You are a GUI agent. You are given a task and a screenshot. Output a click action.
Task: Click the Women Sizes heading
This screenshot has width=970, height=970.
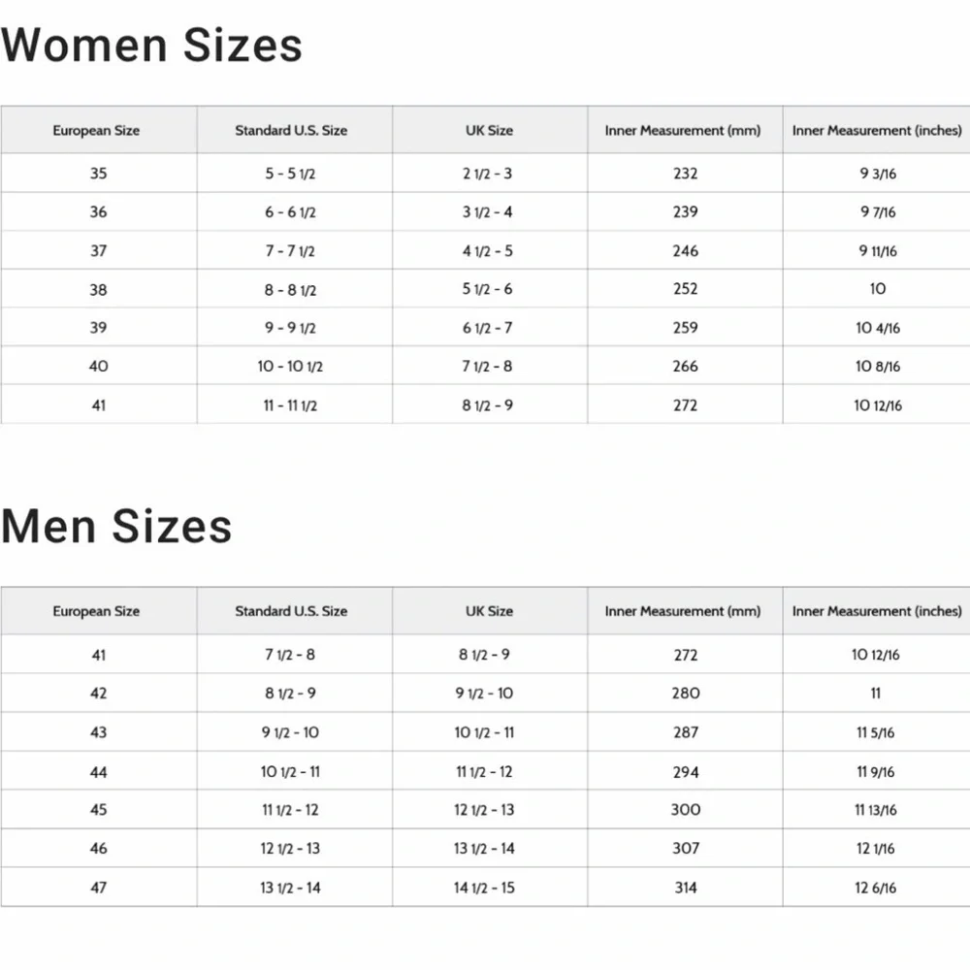(152, 46)
